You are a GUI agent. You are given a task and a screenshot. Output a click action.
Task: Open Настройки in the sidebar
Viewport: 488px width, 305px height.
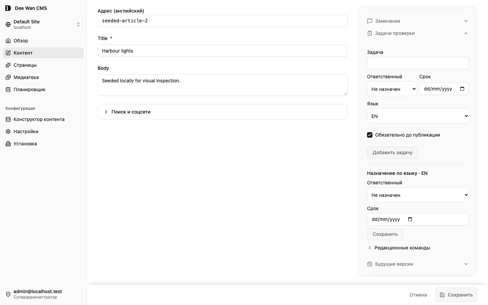tap(43, 131)
